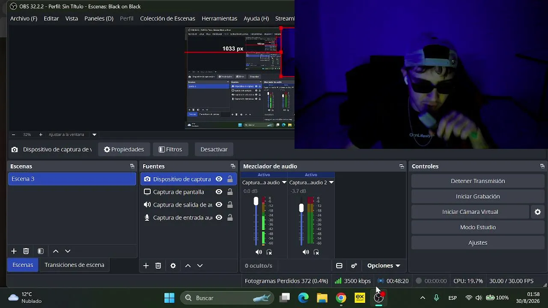Open menu arrow of Captura...audio 2 track
This screenshot has height=308, width=548.
coord(331,183)
